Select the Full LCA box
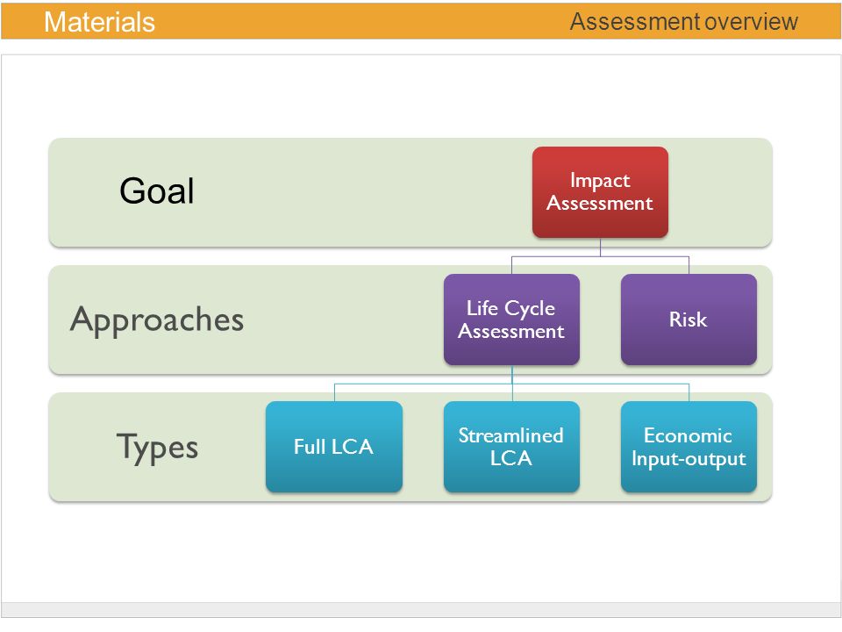The width and height of the screenshot is (842, 632). point(333,447)
